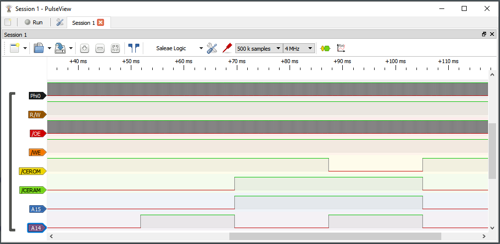Click the horizontal scrollbar thumb
500x244 pixels.
tap(335, 236)
